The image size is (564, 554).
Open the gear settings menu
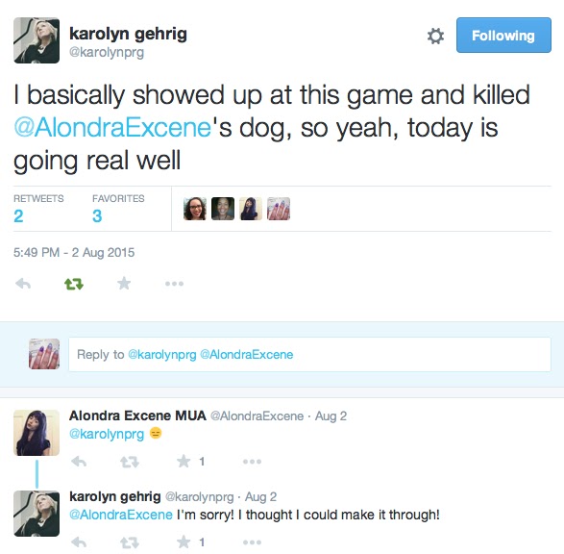coord(435,36)
